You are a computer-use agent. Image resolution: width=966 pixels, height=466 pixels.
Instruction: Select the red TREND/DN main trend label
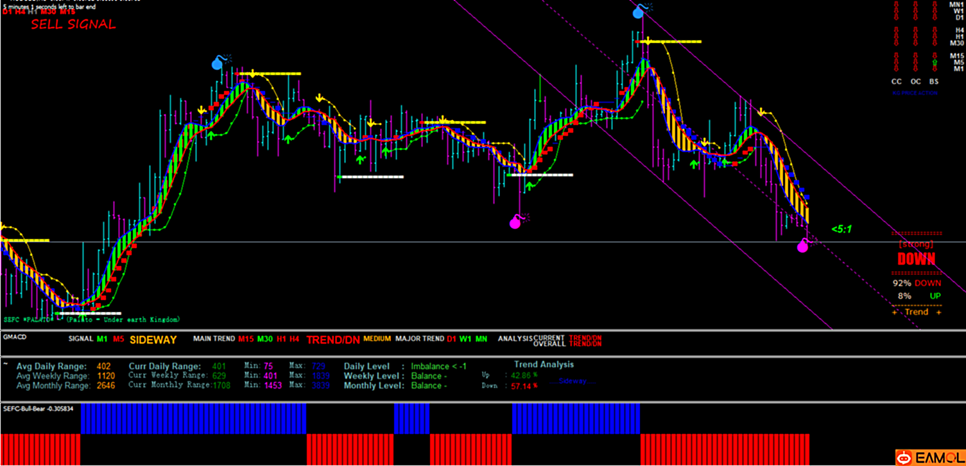[333, 340]
